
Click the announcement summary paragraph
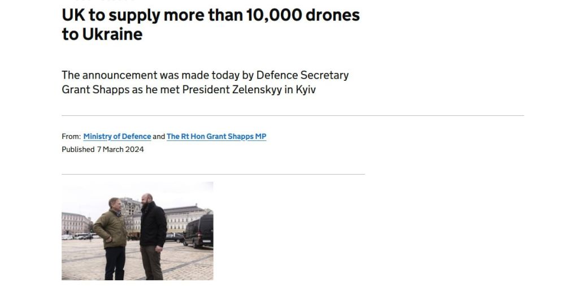coord(205,82)
